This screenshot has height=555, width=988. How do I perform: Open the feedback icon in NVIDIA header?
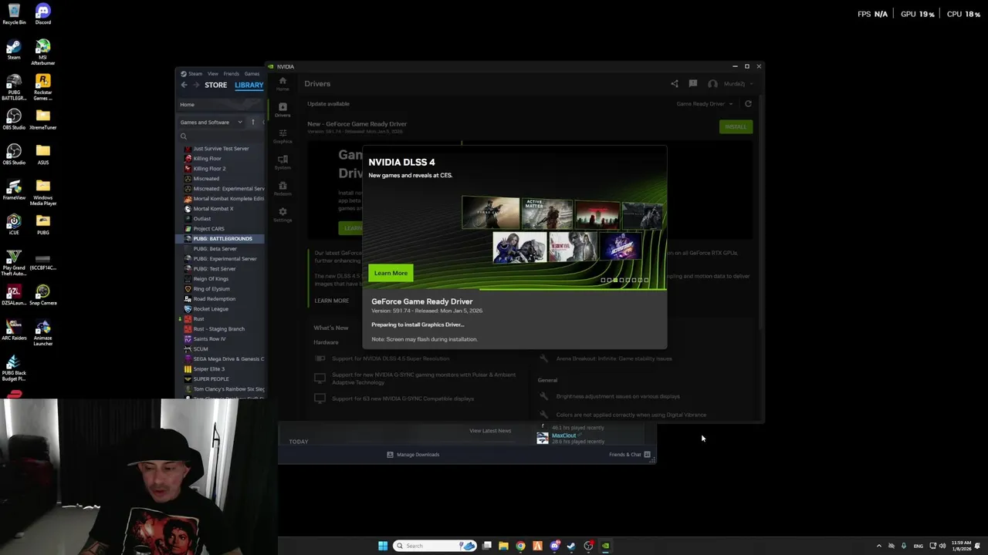click(x=693, y=83)
